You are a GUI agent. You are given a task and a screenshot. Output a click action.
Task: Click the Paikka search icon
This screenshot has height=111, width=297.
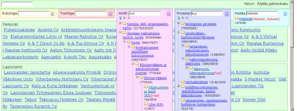click(x=285, y=13)
